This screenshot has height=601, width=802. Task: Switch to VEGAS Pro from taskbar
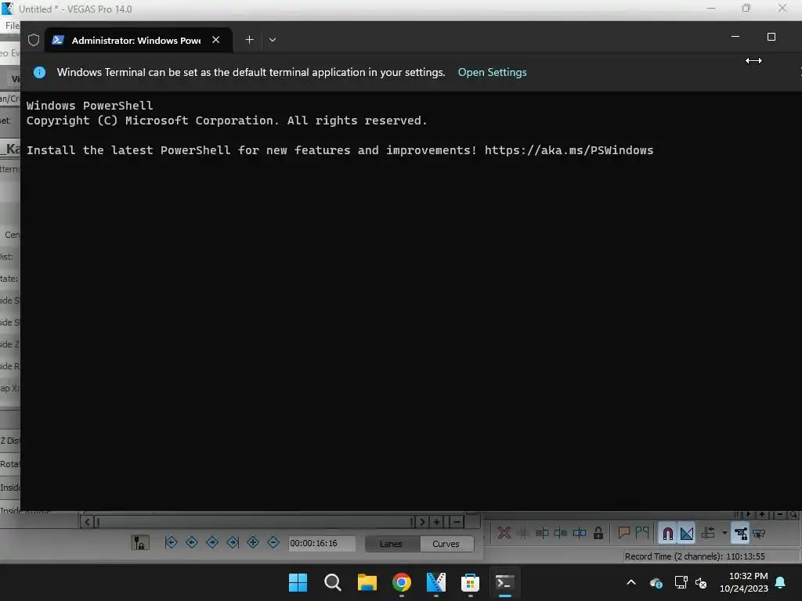pos(435,582)
